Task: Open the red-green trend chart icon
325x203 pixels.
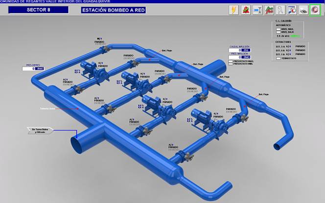Action: [x=269, y=10]
